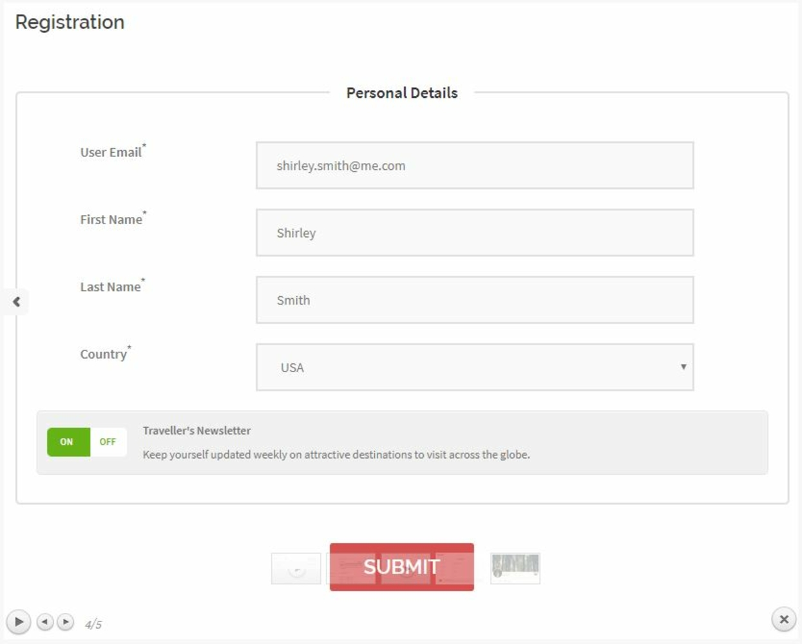Open the last slide thumbnail with photo
Viewport: 802px width, 644px height.
pyautogui.click(x=515, y=569)
